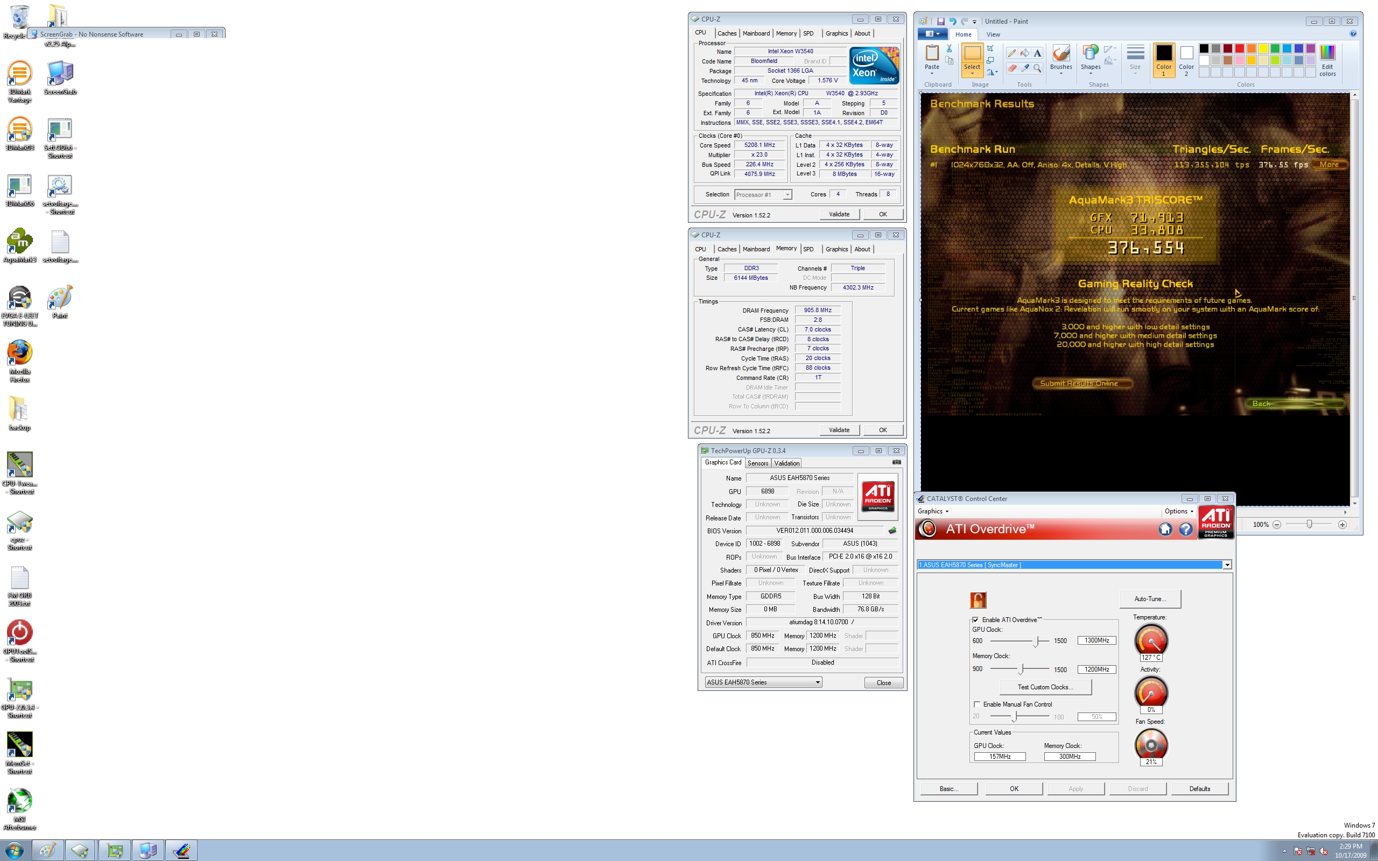Image resolution: width=1378 pixels, height=861 pixels.
Task: Click Validate in the top CPU-Z window
Action: tap(839, 214)
